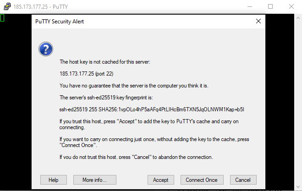Viewport: 302px width, 191px height.
Task: Click the terminal scrollbar down arrow
Action: pyautogui.click(x=298, y=186)
